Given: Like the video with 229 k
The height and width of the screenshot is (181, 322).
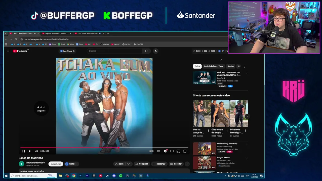Looking at the screenshot, I should [119, 164].
